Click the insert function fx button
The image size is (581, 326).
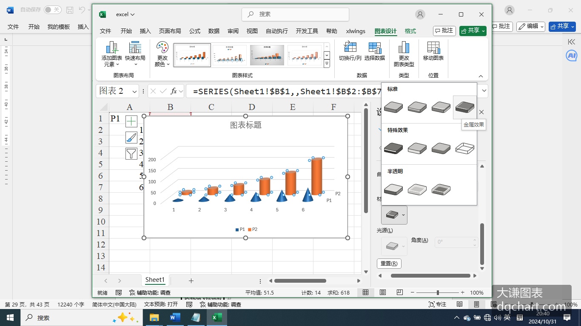click(x=174, y=91)
